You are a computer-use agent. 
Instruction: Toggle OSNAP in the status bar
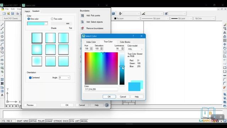[49, 121]
